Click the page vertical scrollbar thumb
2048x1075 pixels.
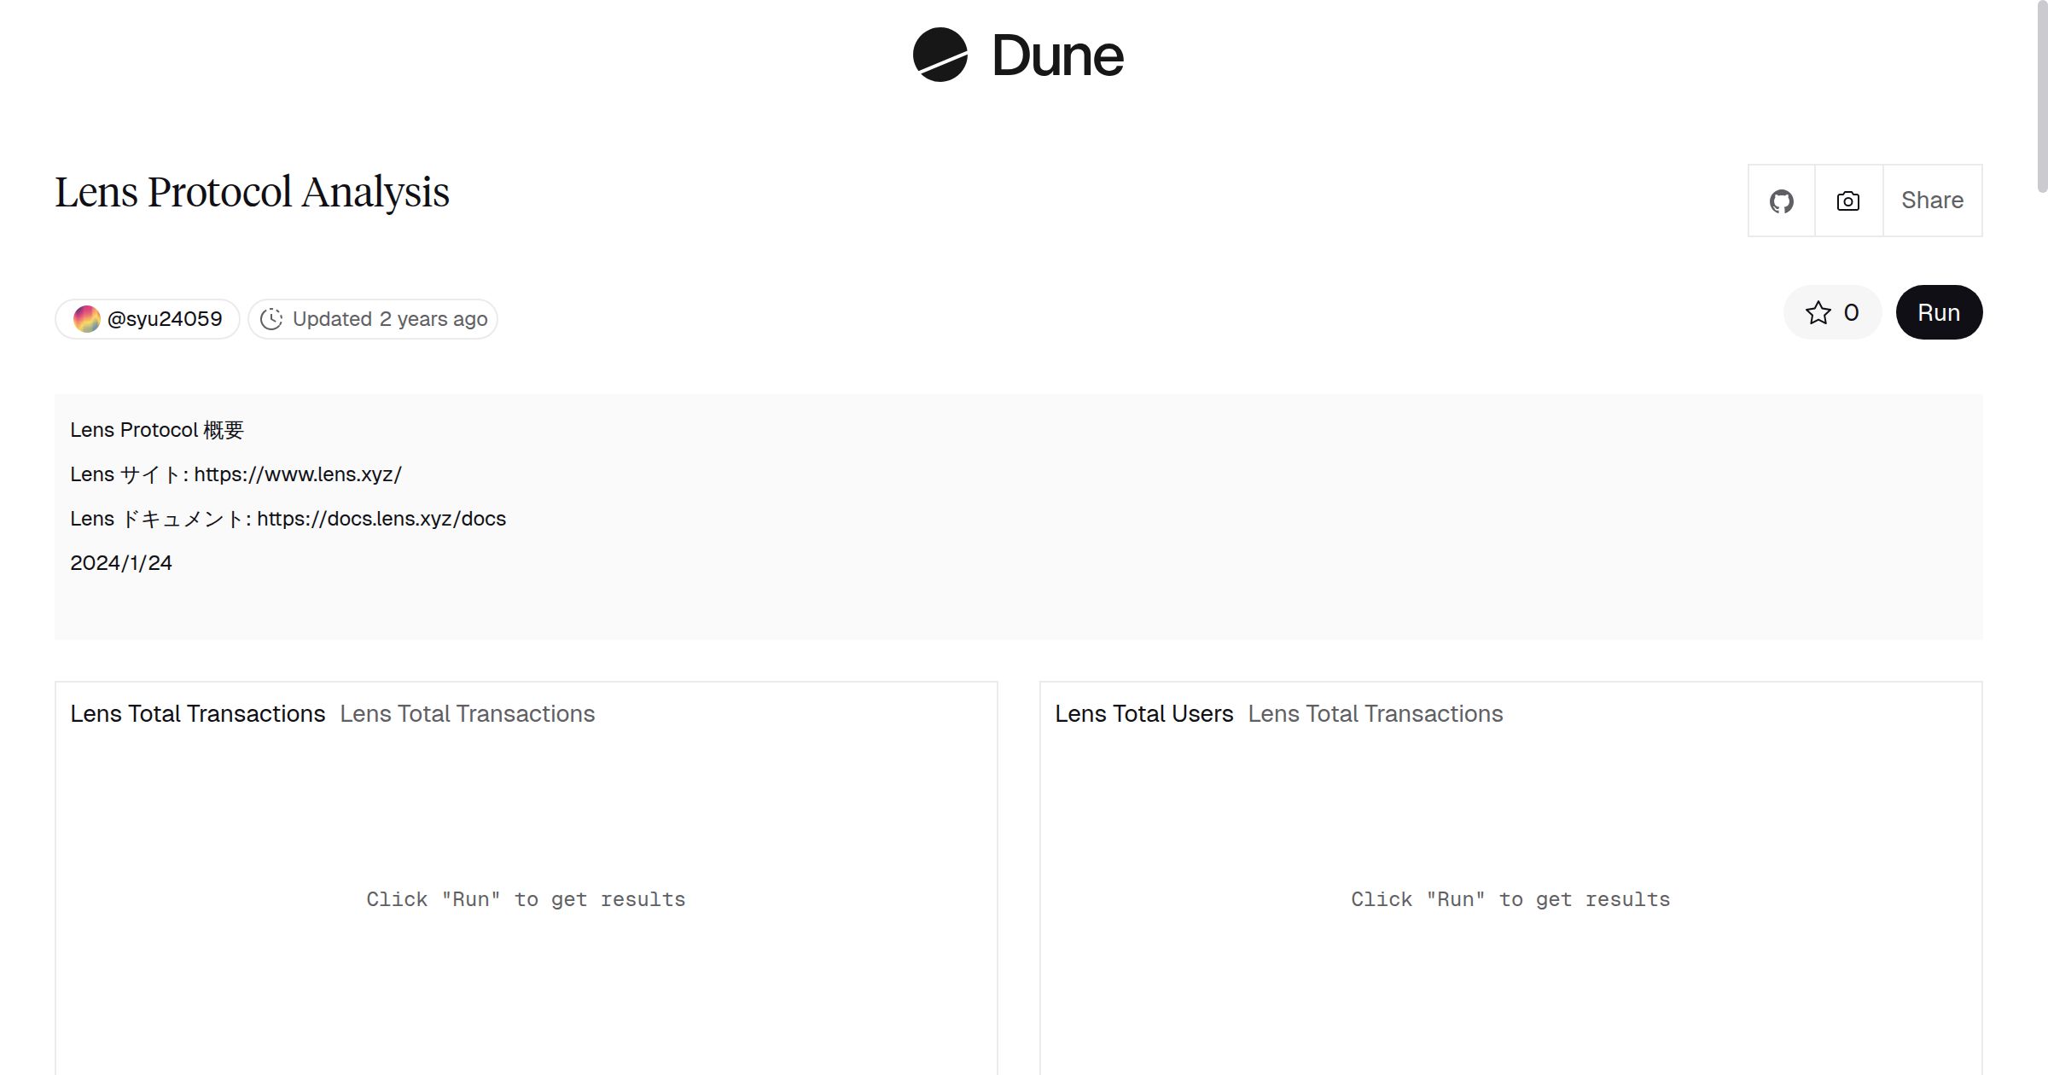[2041, 94]
